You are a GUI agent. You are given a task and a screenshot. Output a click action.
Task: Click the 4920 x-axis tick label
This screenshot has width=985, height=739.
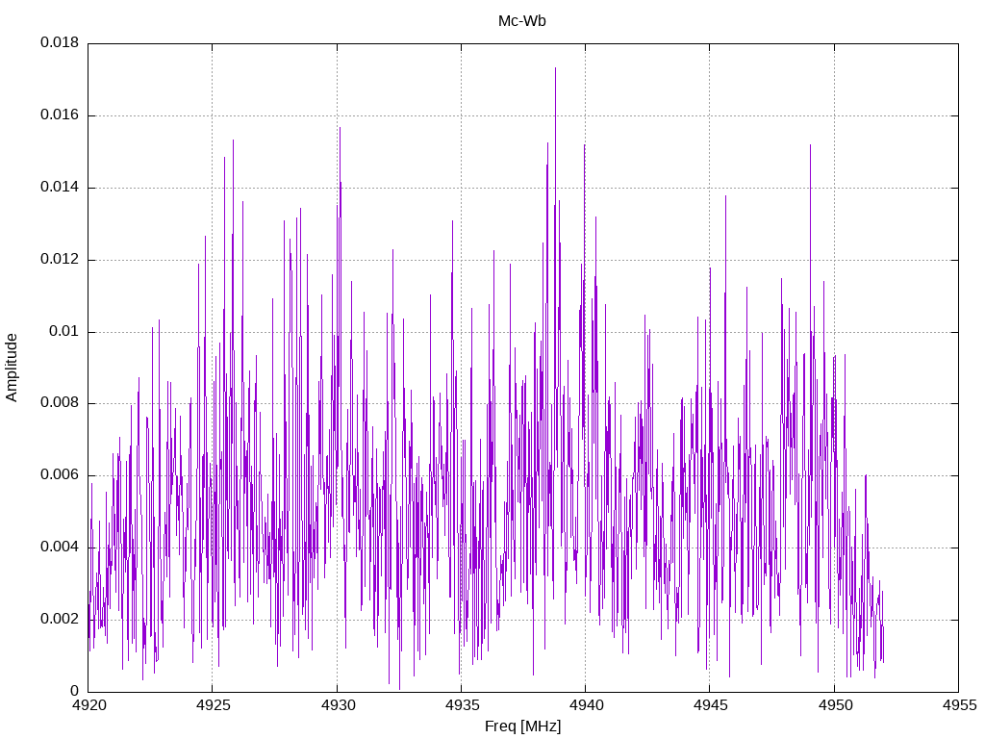pos(89,705)
